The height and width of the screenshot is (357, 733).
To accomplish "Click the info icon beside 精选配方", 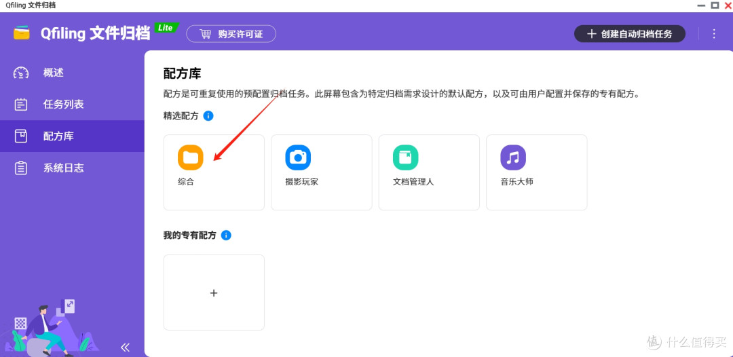I will point(208,116).
